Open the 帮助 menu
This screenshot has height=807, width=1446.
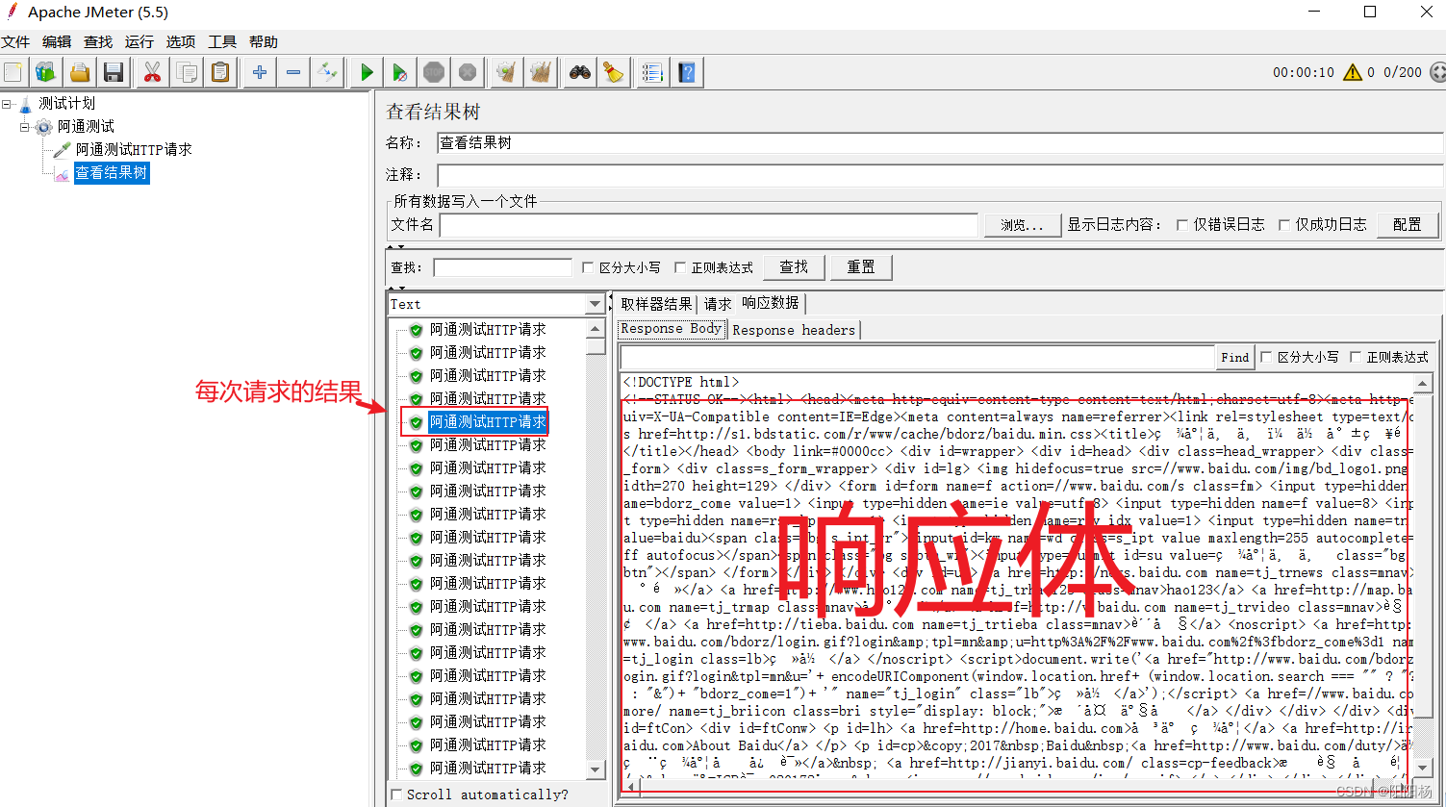[264, 42]
